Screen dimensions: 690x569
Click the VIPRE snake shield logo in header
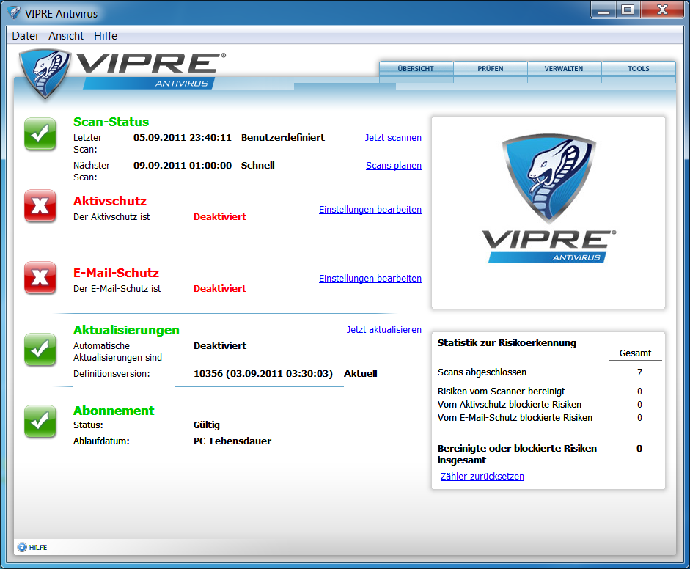45,73
